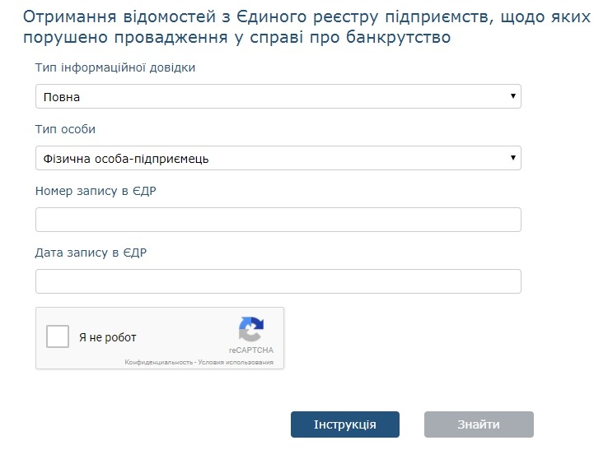Screen dimensions: 608x473
Task: Click the reCAPTCHA logo icon
Action: tap(251, 330)
